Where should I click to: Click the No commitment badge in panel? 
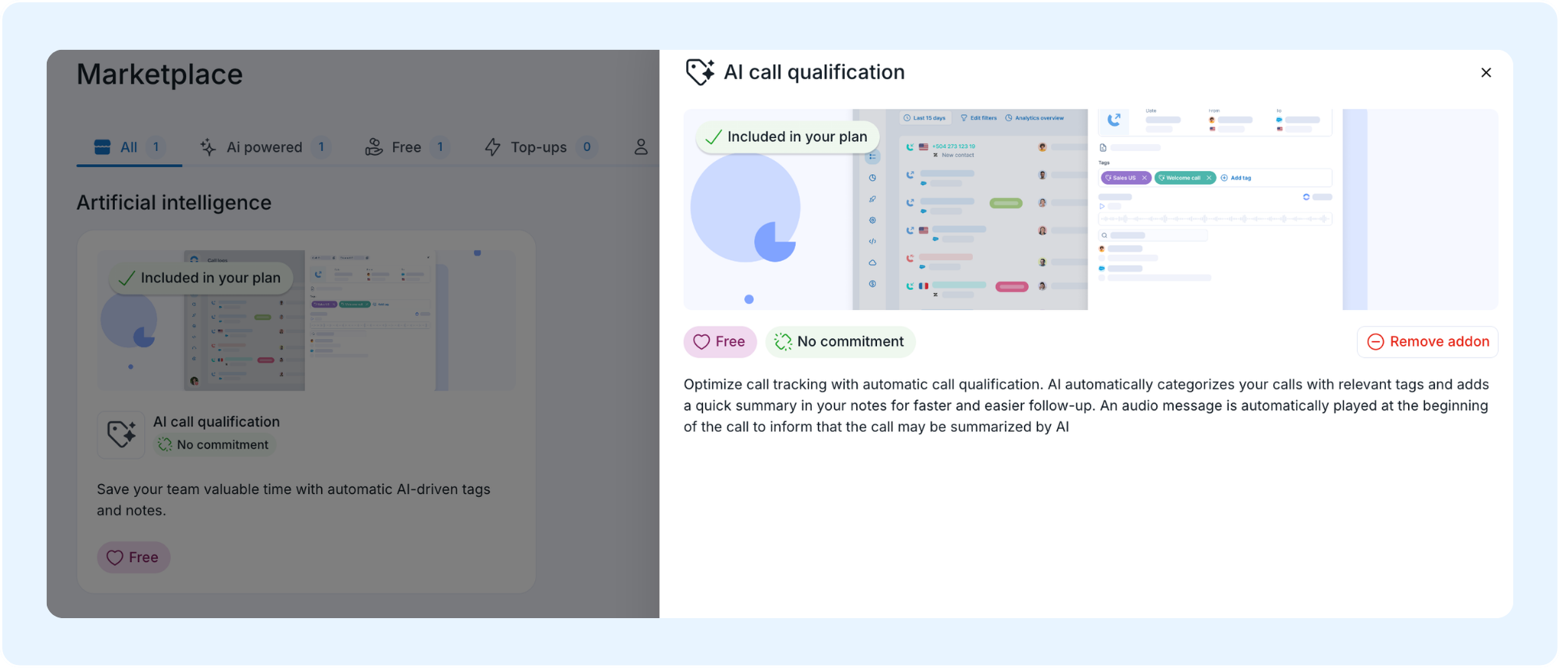[840, 342]
